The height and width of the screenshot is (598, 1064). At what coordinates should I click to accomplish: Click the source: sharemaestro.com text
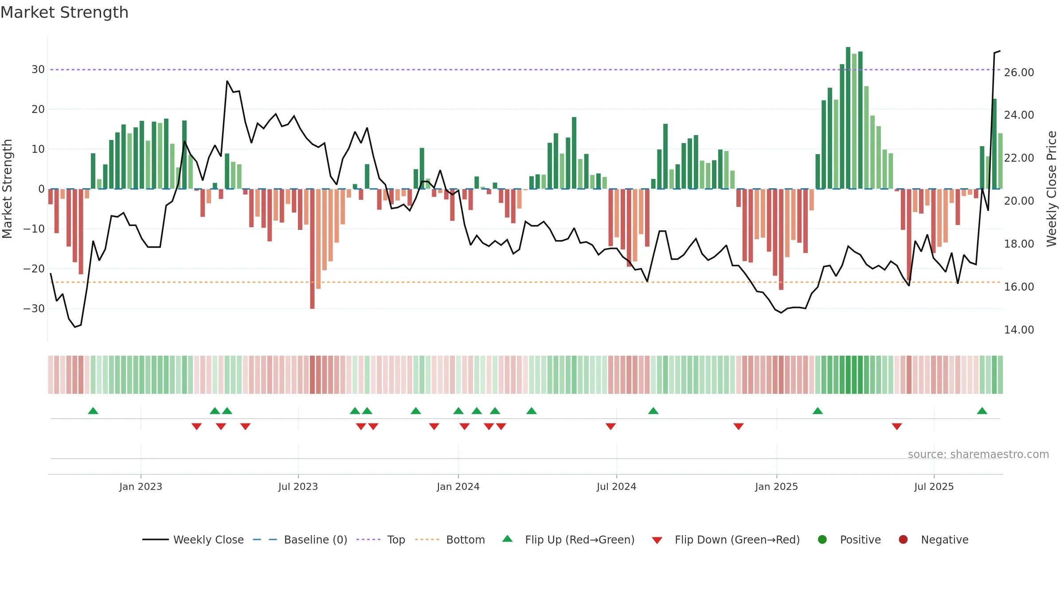click(x=978, y=454)
